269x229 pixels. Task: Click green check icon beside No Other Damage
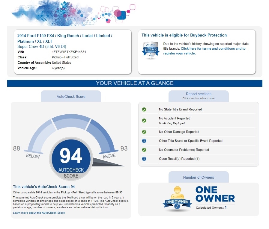(144, 132)
